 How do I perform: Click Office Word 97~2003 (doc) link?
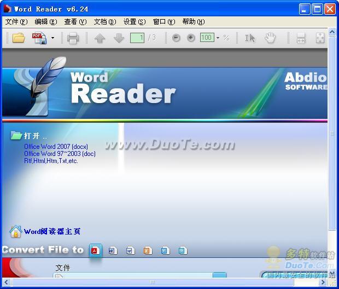[60, 154]
